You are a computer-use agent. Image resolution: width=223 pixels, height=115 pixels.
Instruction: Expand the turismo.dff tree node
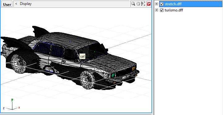(157, 10)
